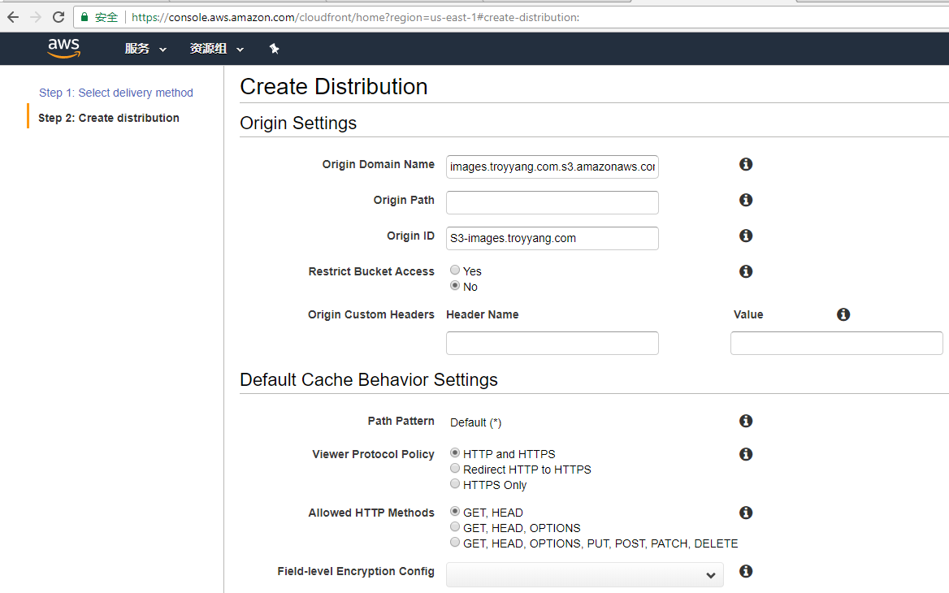Viewport: 949px width, 593px height.
Task: Choose HTTPS Only viewer protocol policy
Action: [455, 484]
